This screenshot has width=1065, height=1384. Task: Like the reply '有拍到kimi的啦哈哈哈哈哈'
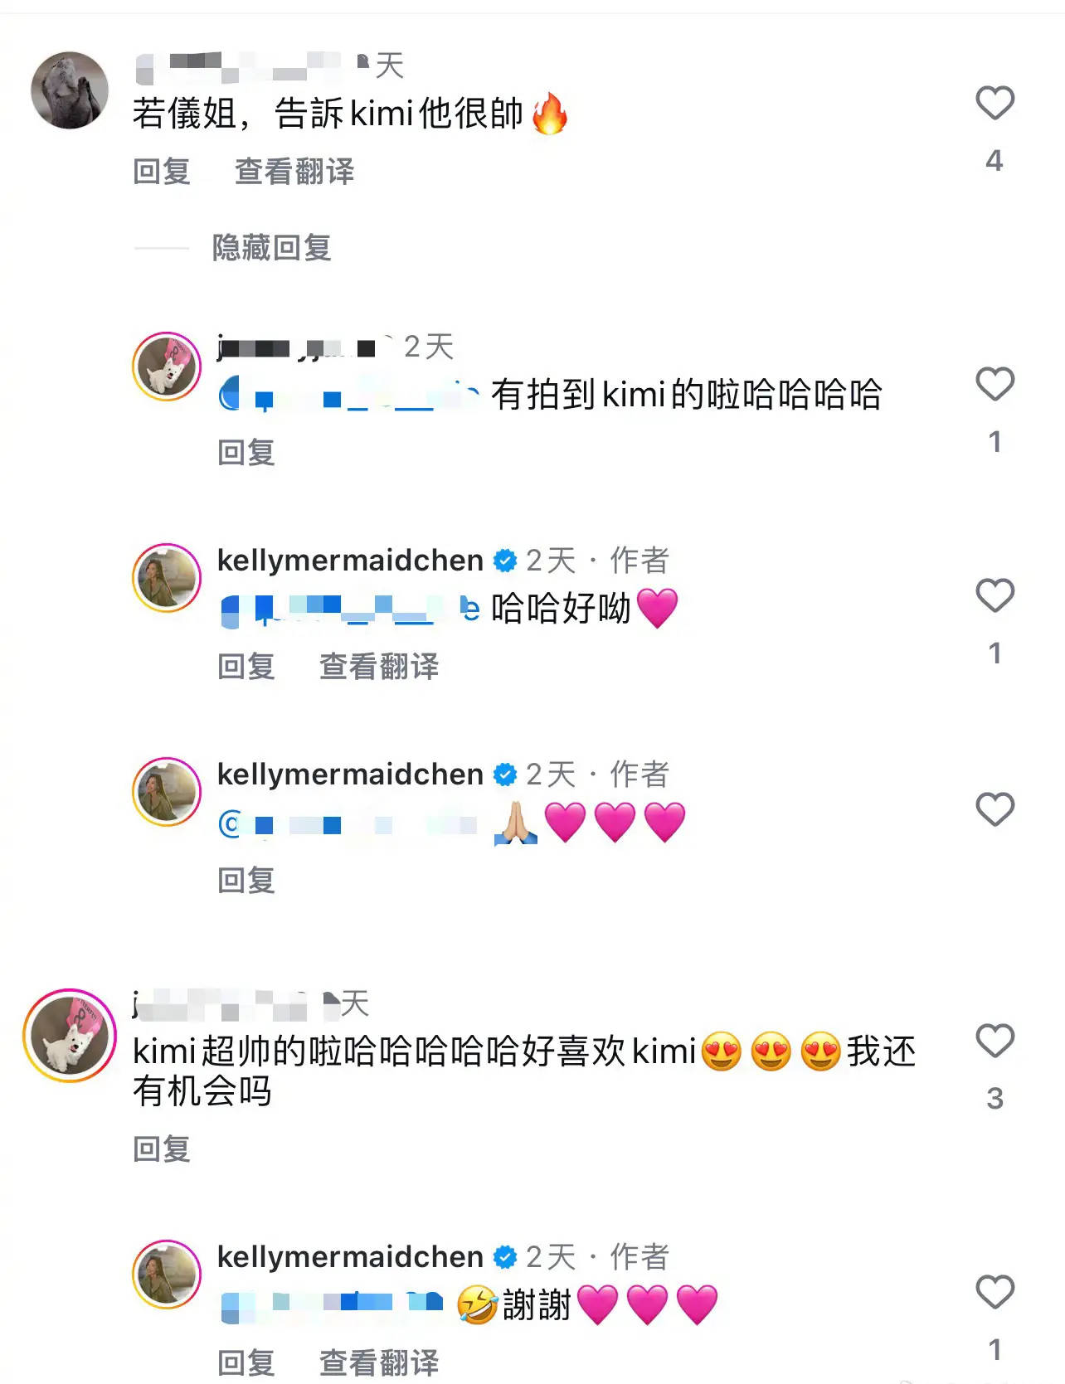pos(994,385)
